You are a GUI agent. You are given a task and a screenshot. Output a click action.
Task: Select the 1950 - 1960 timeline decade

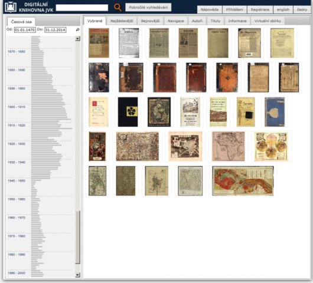tap(17, 199)
